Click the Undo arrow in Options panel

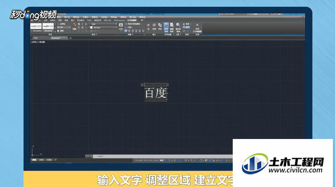click(184, 31)
